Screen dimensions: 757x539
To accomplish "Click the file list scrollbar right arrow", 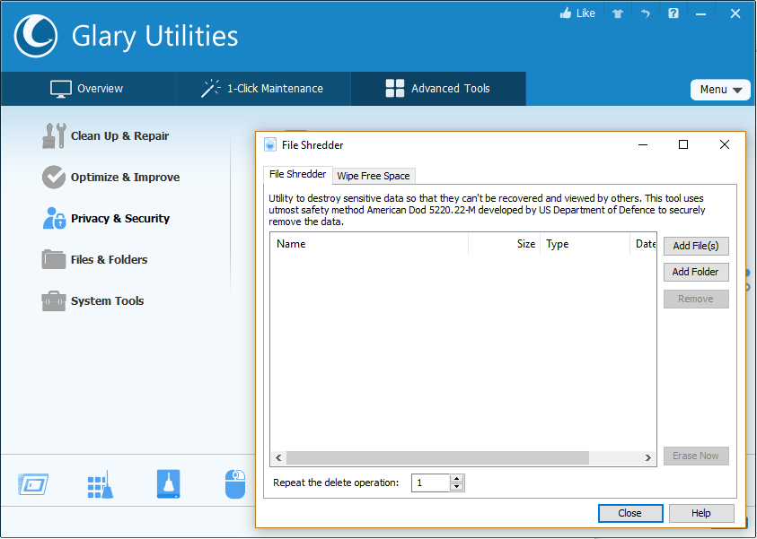I will 647,457.
